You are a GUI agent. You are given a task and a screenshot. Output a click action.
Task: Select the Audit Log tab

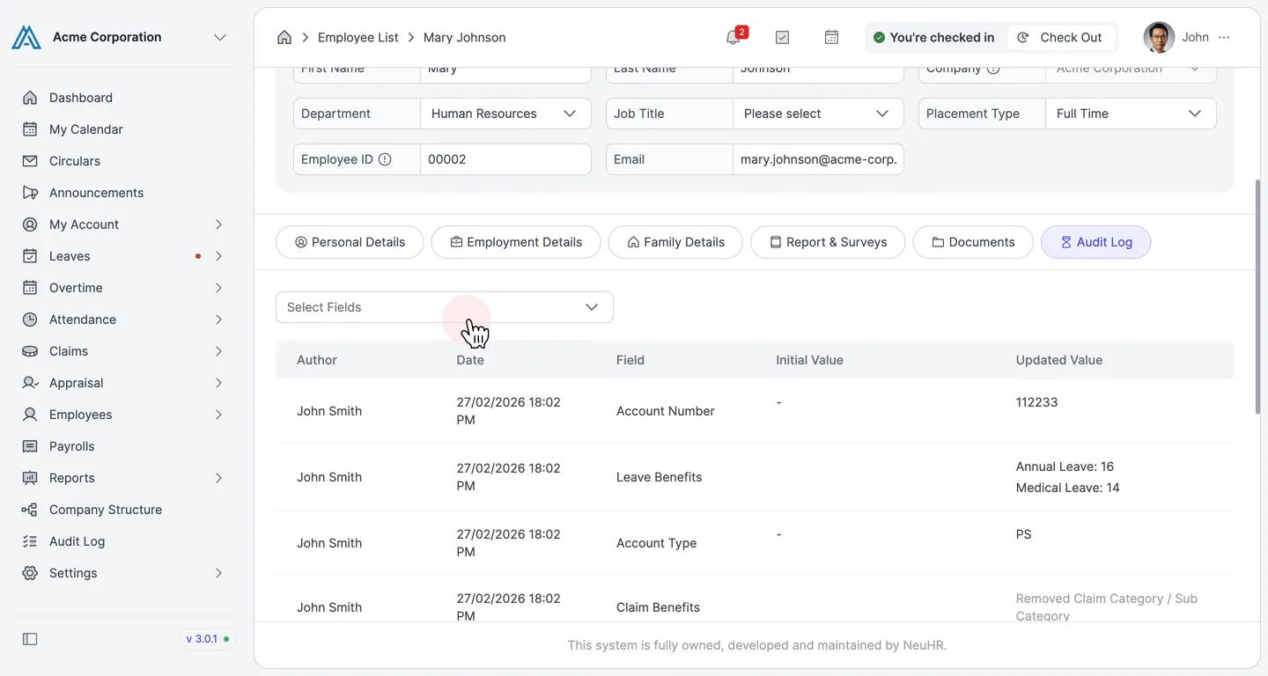click(x=1095, y=242)
